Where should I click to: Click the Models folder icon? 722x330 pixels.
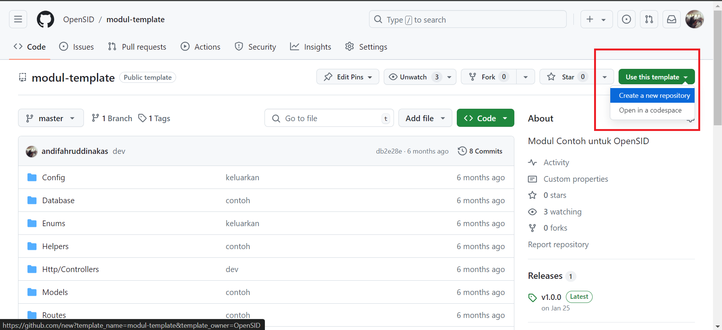point(32,292)
